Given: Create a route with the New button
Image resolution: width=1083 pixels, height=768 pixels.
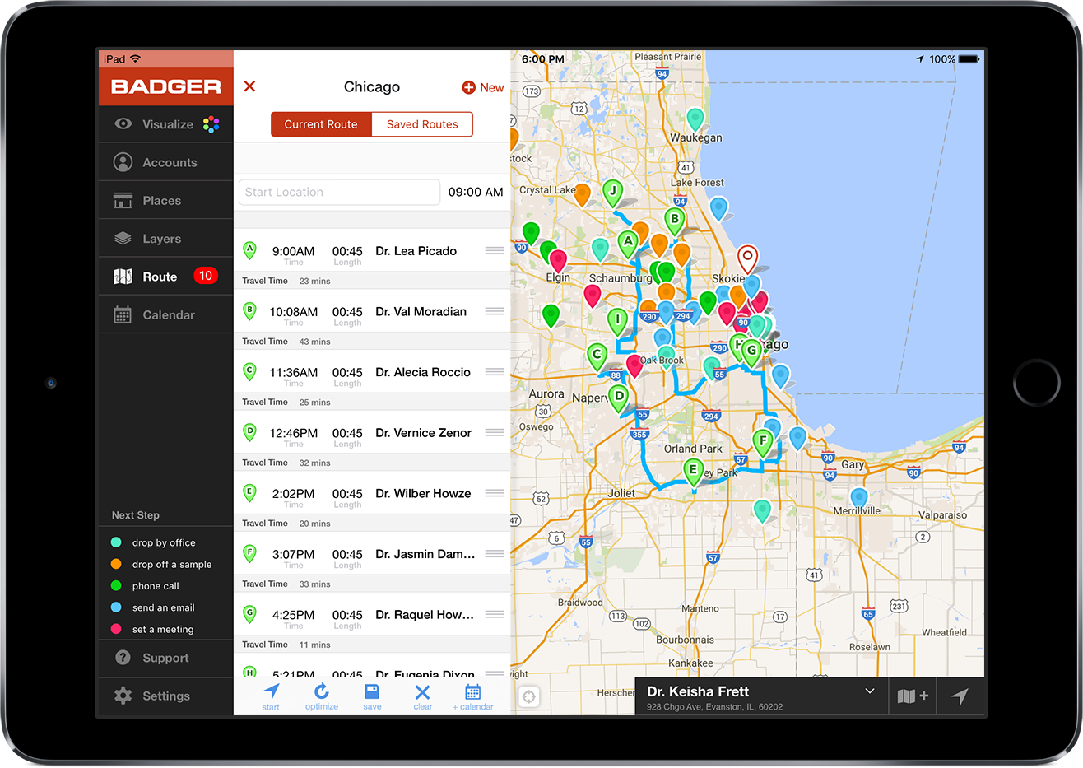Looking at the screenshot, I should click(x=482, y=86).
